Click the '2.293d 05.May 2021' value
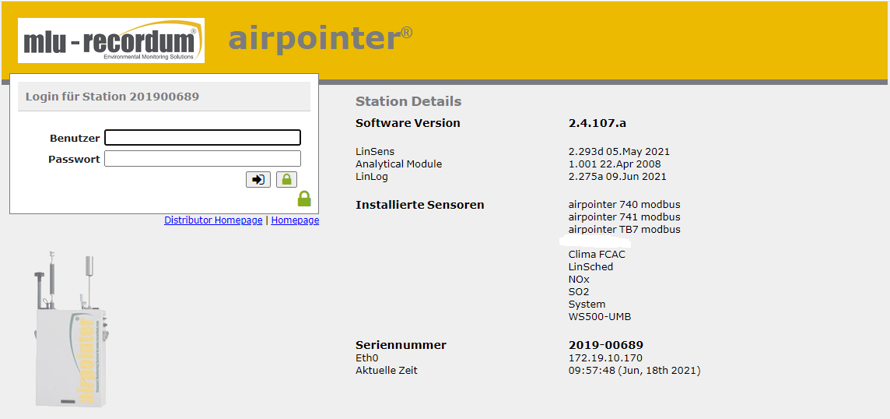 (618, 152)
